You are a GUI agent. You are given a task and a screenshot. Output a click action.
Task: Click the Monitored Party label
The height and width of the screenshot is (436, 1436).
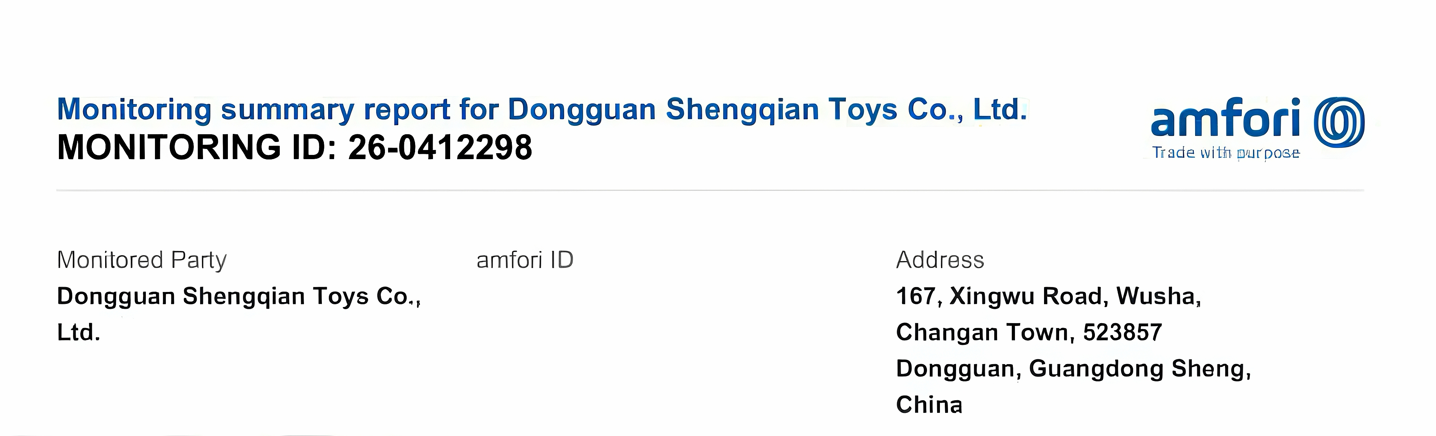tap(142, 260)
